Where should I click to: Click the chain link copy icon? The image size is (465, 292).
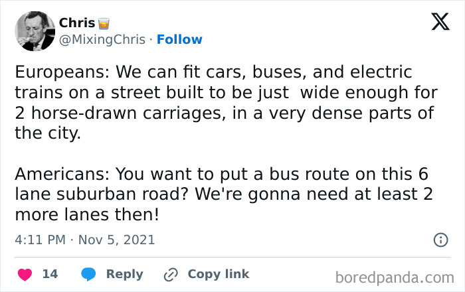[172, 274]
